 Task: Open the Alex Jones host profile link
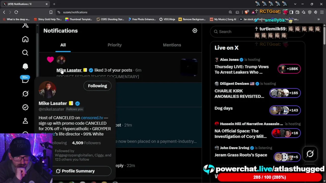[229, 60]
